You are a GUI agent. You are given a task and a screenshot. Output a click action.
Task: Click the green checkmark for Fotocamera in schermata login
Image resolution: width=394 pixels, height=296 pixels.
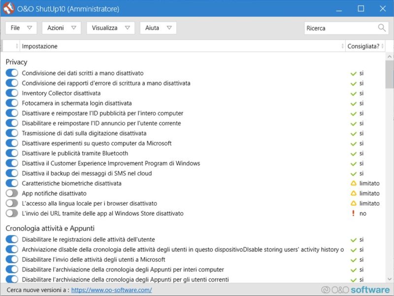point(354,104)
